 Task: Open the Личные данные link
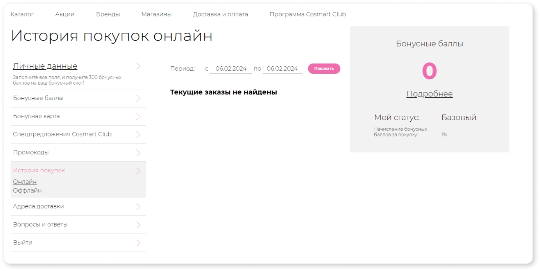click(x=45, y=66)
